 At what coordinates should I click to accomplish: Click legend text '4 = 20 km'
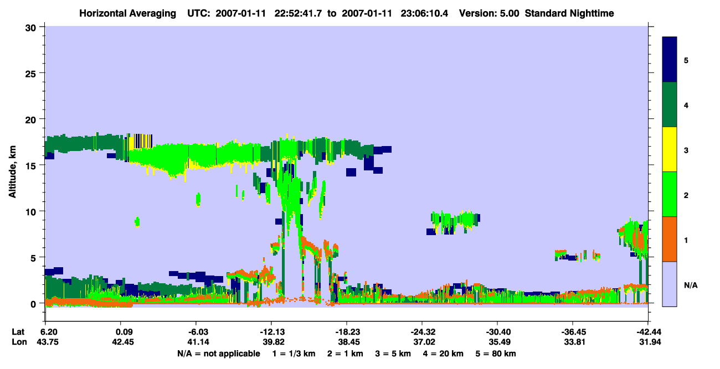click(444, 354)
